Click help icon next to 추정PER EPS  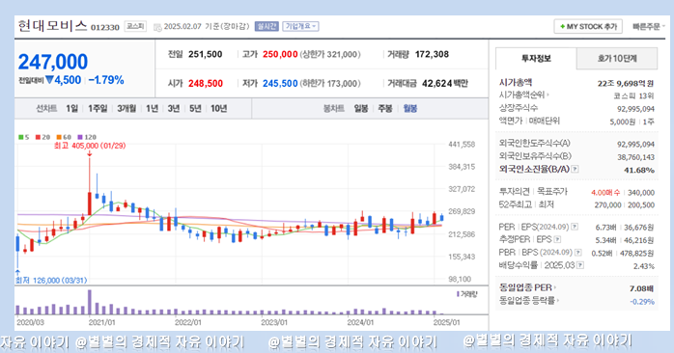click(557, 239)
